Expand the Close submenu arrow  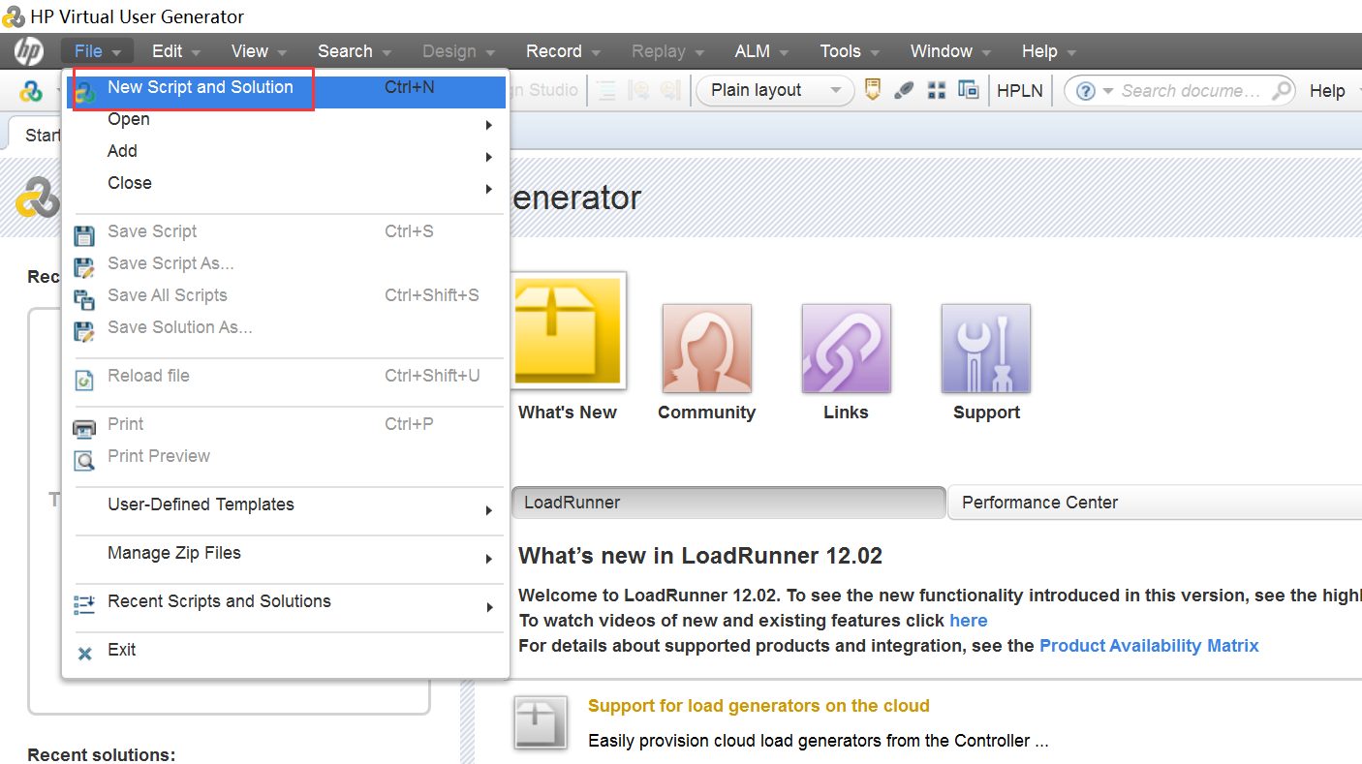tap(489, 189)
